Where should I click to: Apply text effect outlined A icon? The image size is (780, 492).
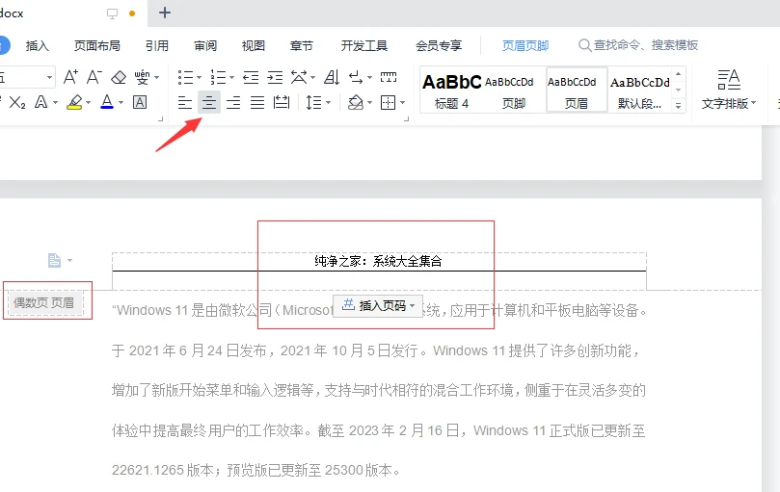tap(40, 102)
